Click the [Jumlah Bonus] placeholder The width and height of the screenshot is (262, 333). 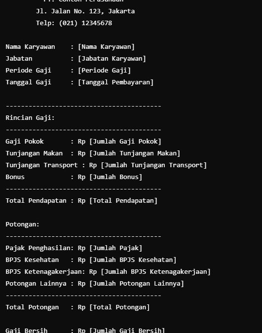pyautogui.click(x=115, y=177)
